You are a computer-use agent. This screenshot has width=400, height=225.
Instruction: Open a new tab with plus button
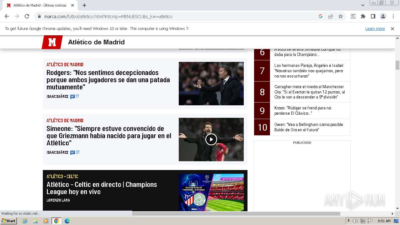tap(84, 5)
